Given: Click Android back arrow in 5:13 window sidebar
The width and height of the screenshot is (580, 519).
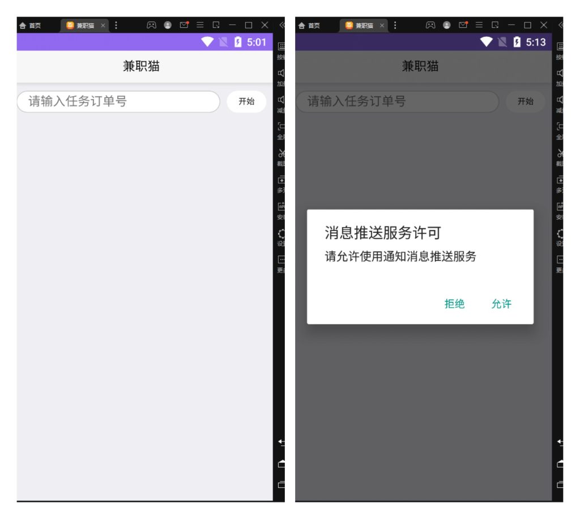Looking at the screenshot, I should 560,442.
